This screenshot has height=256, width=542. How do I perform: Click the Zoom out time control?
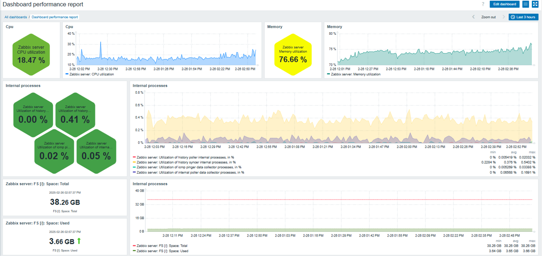[489, 17]
